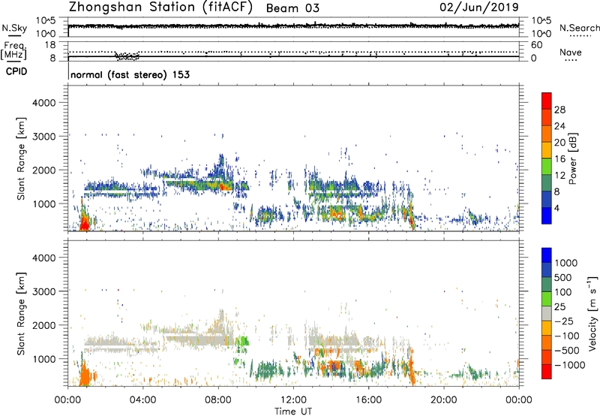
Task: Click the "N.Sky" legend label
Action: [14, 28]
